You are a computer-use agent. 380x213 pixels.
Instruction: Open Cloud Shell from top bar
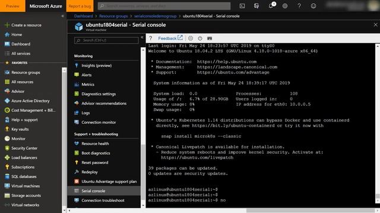(x=242, y=6)
